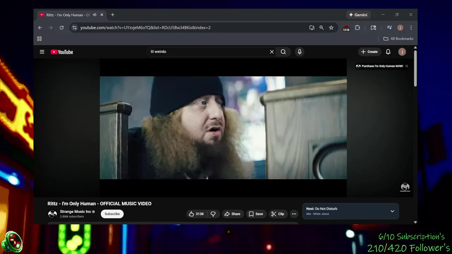
Task: Open YouTube account avatar menu
Action: tap(402, 52)
